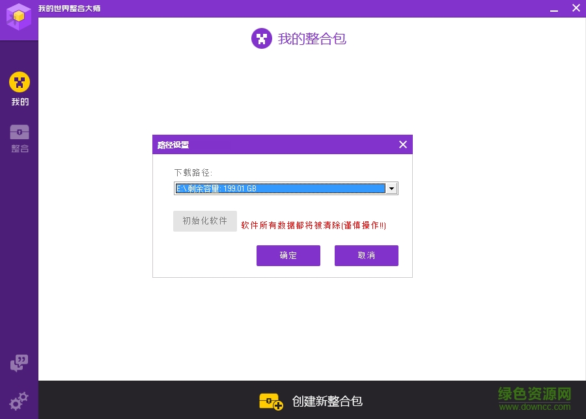Click the creeper icon beside 我的整合包 heading
The image size is (586, 419).
261,38
